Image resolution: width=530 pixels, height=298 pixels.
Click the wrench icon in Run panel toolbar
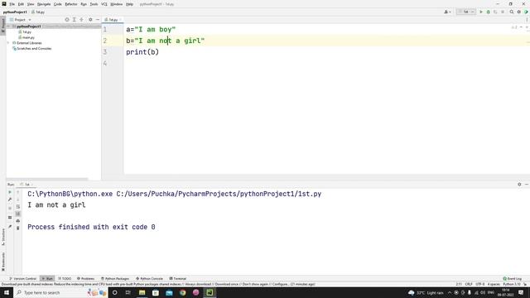pyautogui.click(x=10, y=199)
